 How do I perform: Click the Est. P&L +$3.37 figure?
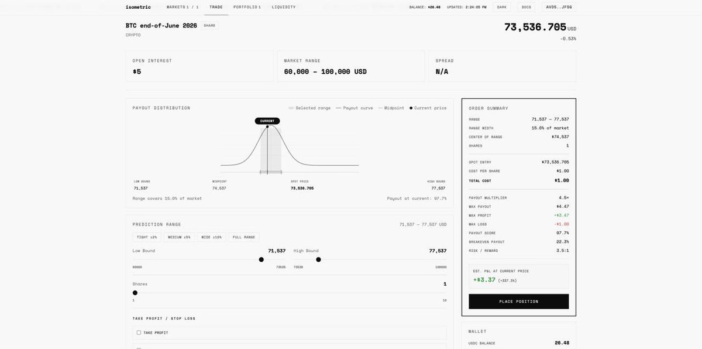484,280
